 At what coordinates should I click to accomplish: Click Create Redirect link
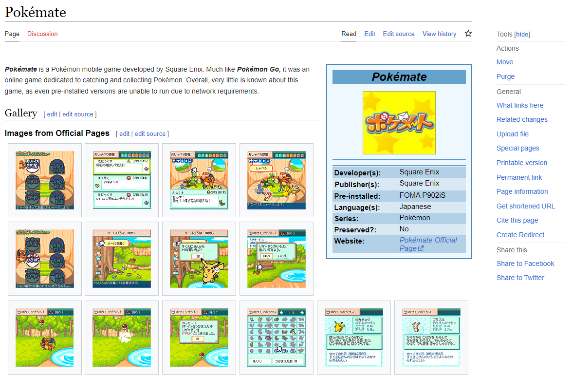520,235
